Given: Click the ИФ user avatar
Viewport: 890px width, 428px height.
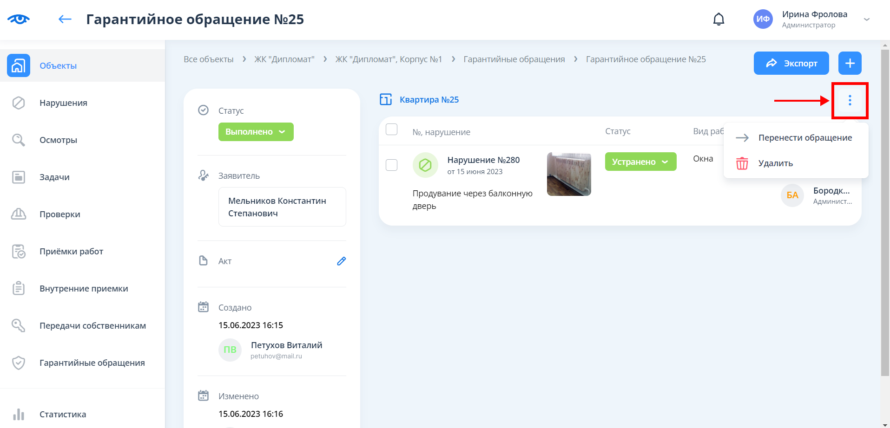Looking at the screenshot, I should 763,19.
